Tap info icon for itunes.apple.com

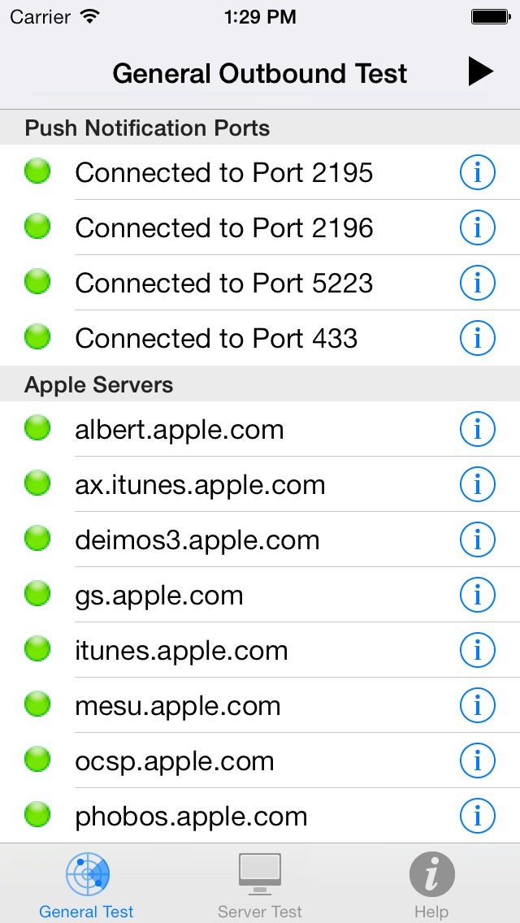(x=478, y=650)
